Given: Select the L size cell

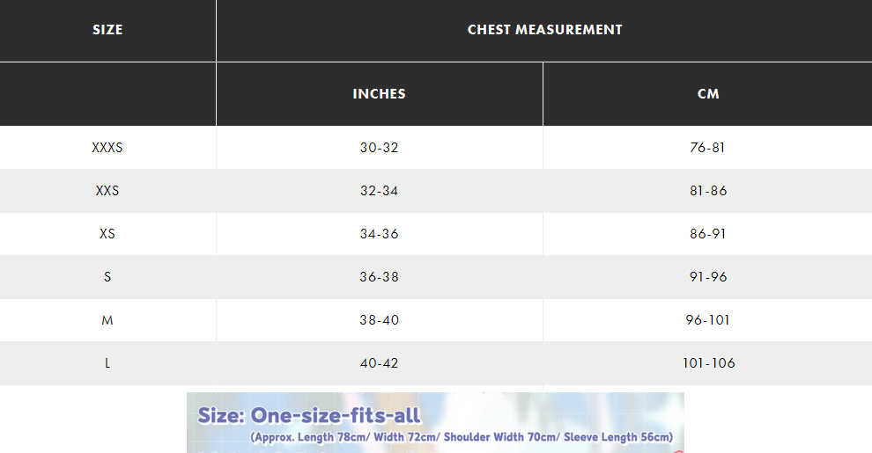Looking at the screenshot, I should tap(107, 363).
